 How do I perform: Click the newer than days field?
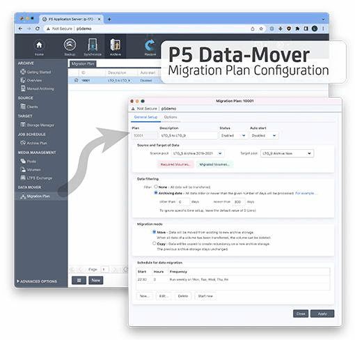(239, 202)
